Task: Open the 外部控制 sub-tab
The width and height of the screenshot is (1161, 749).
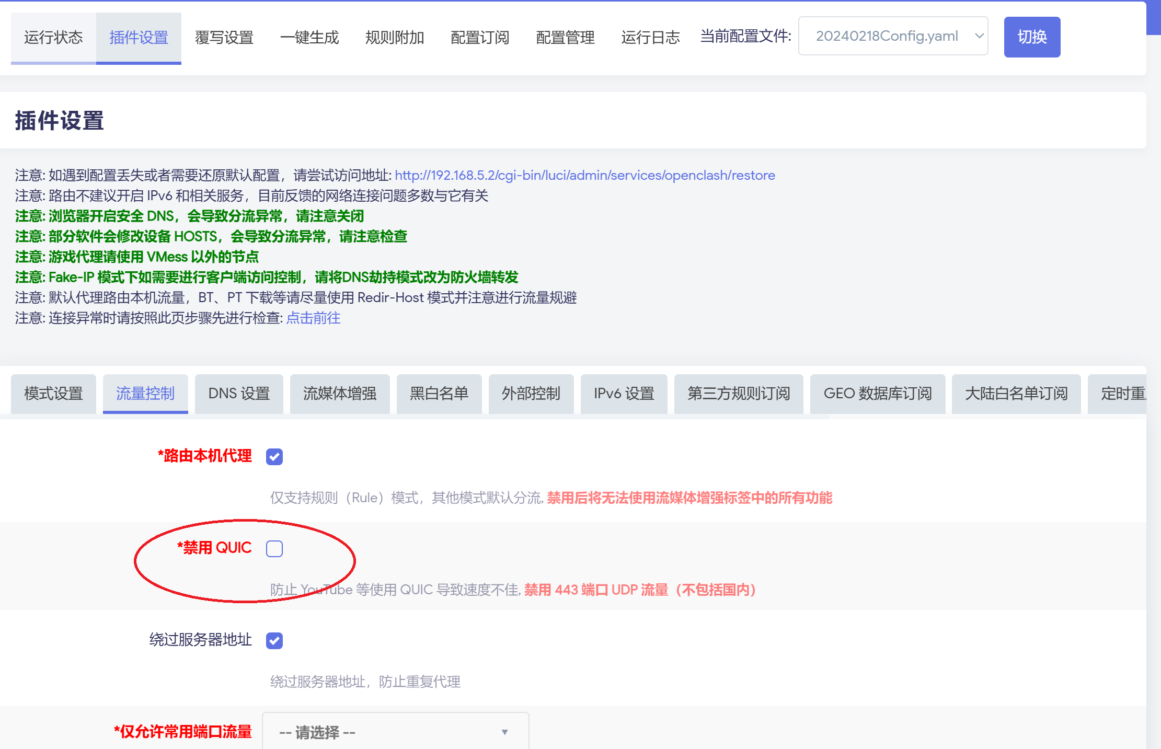Action: click(x=531, y=394)
